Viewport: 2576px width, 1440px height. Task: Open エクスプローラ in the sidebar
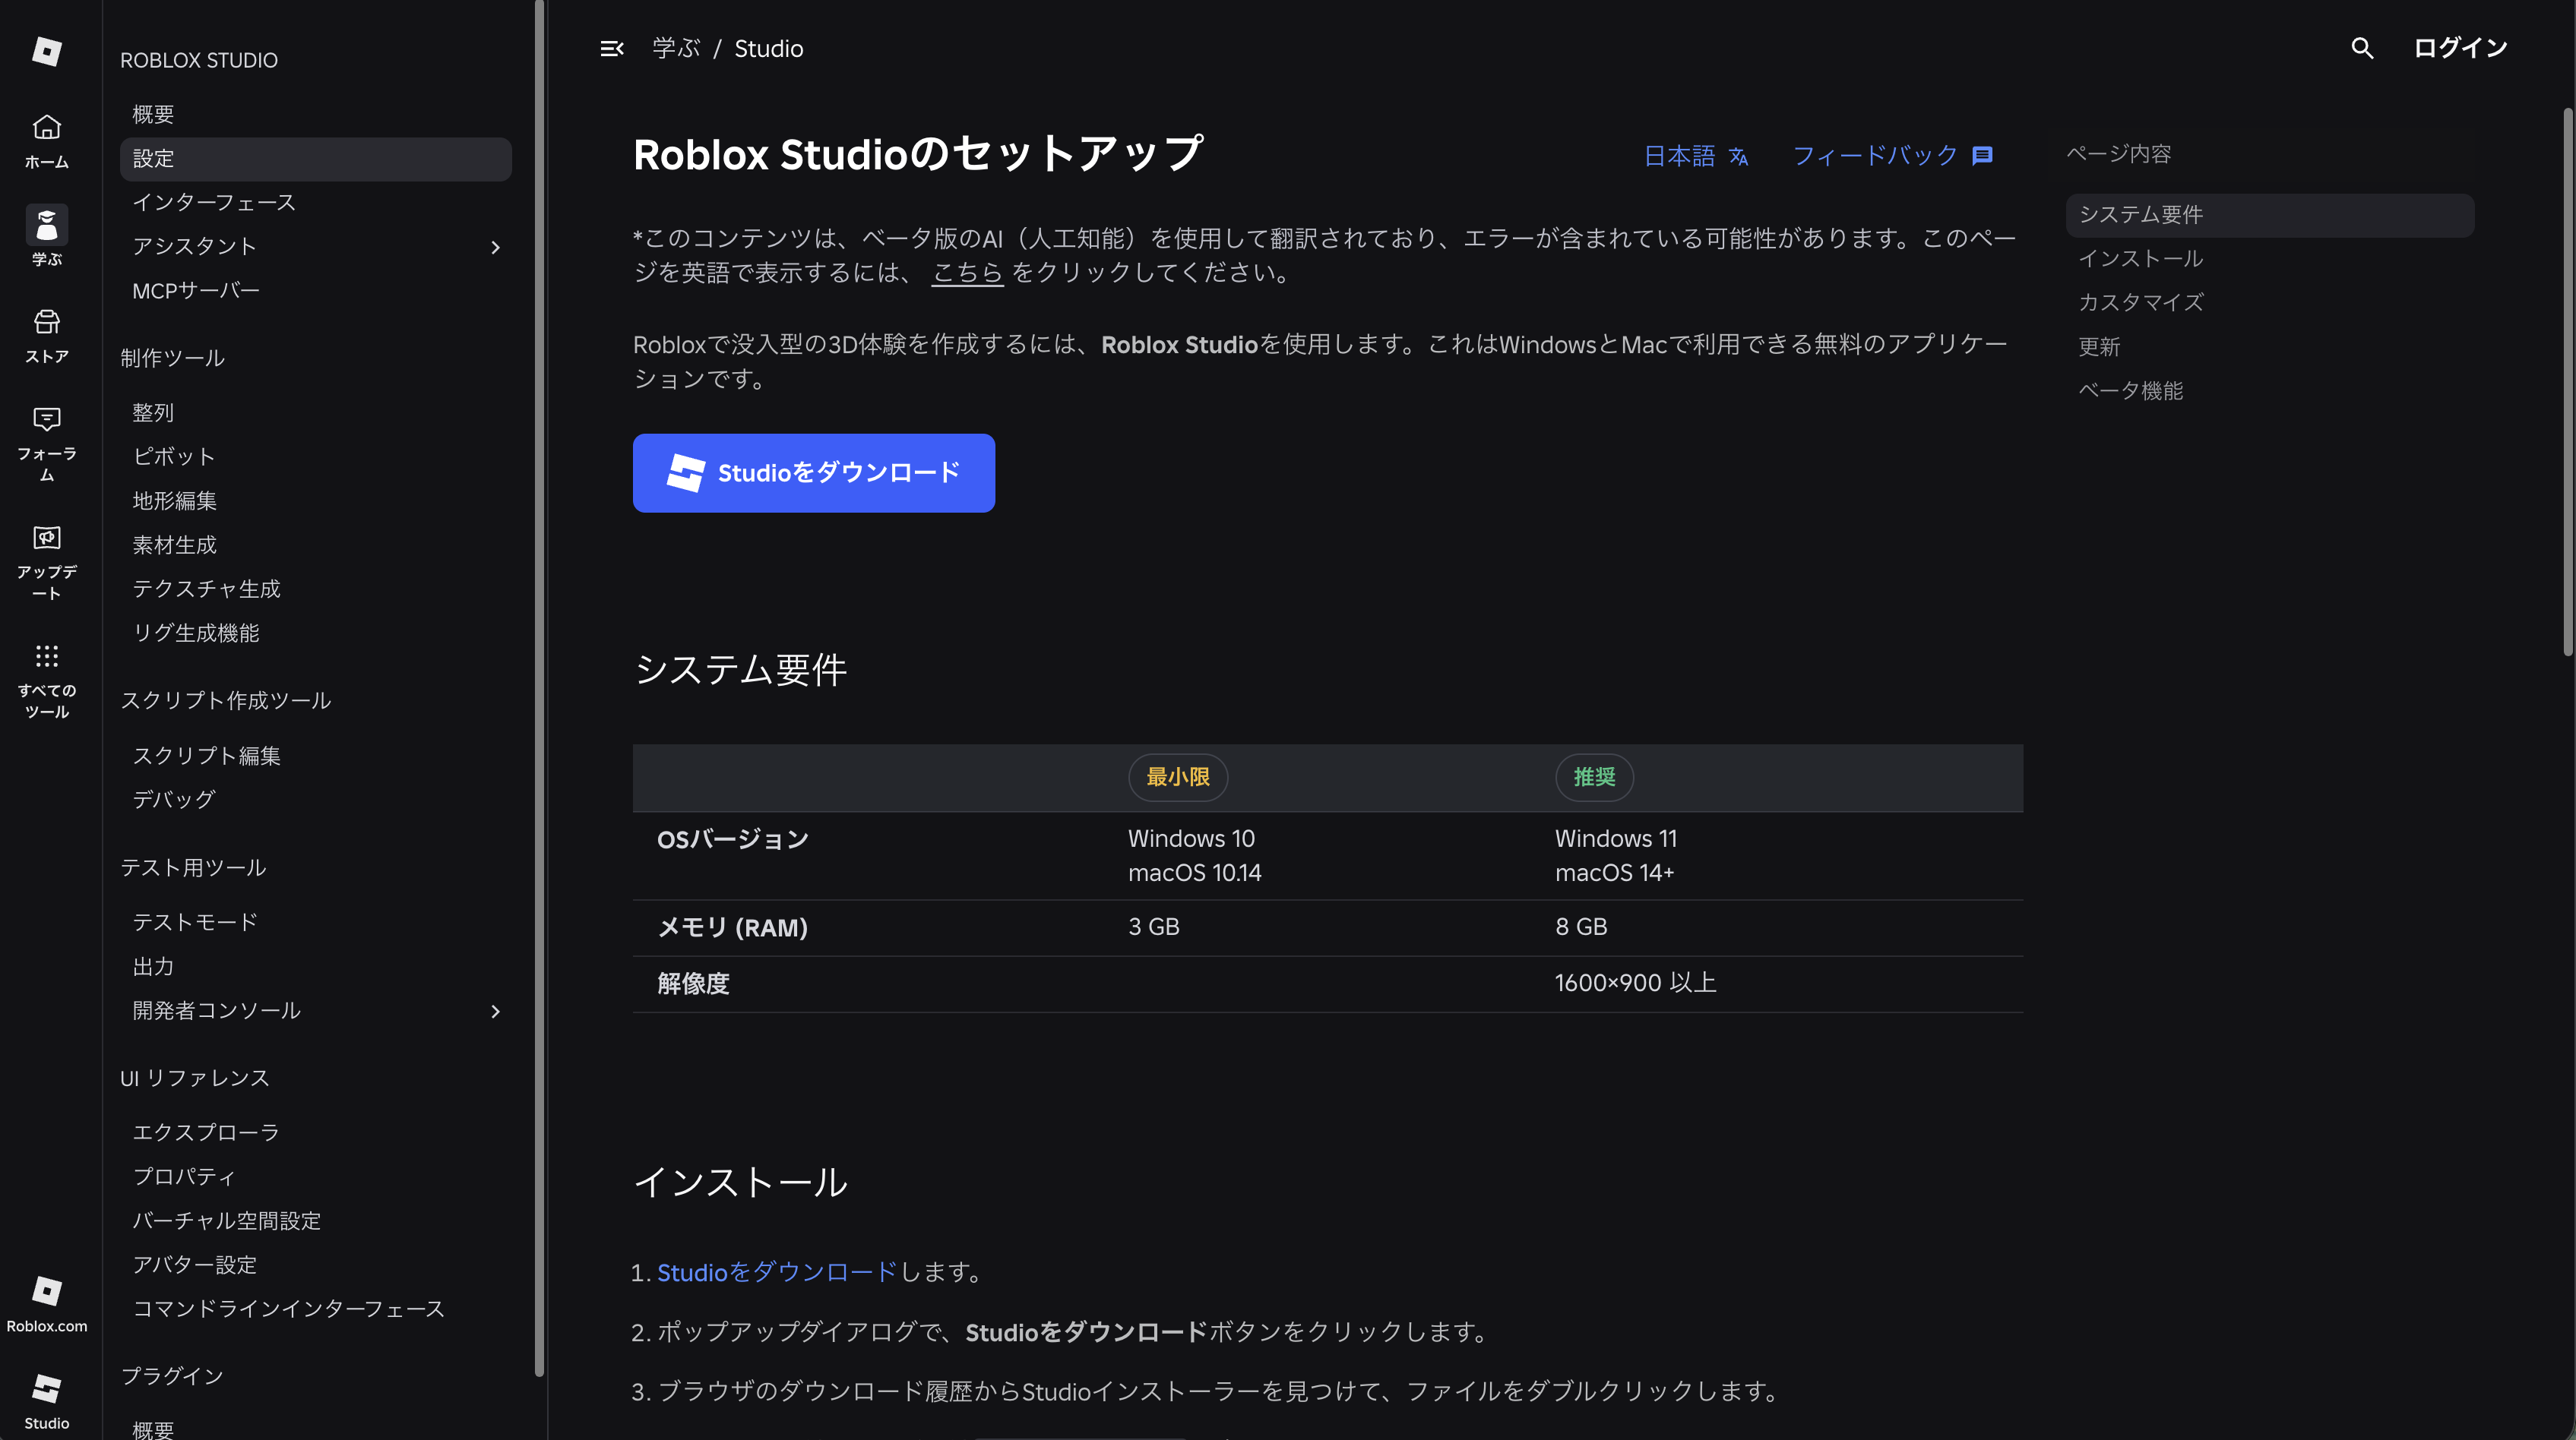(x=206, y=1132)
